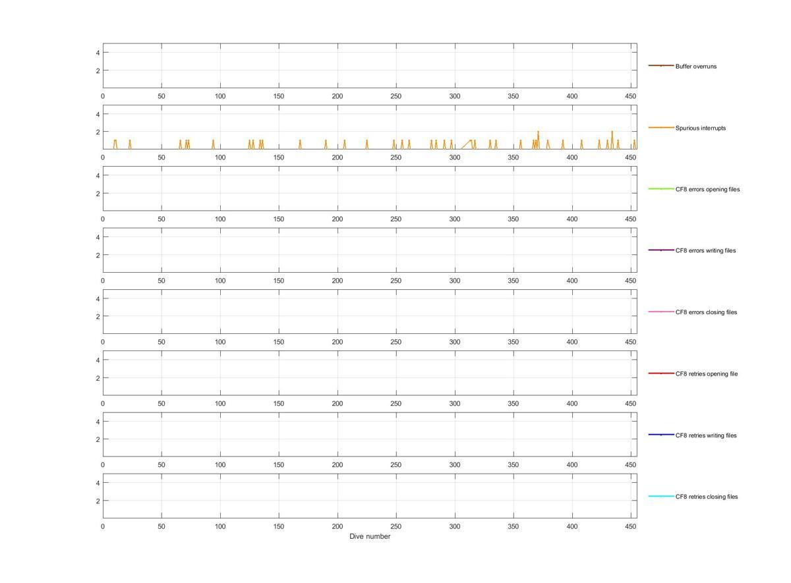Click the first orange spike near dive 10
The image size is (791, 583).
[115, 144]
